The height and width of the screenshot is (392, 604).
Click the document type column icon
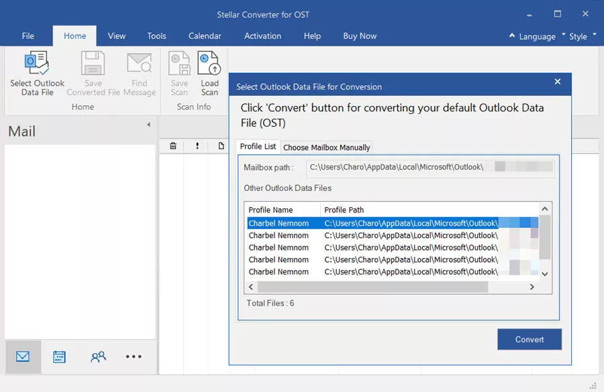(221, 146)
